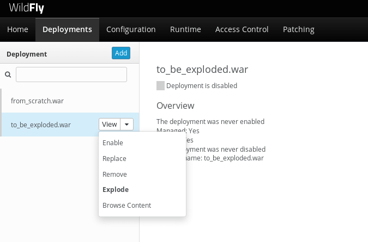Click the View button for to_be_exploded.war
Image resolution: width=368 pixels, height=242 pixels.
click(x=110, y=125)
